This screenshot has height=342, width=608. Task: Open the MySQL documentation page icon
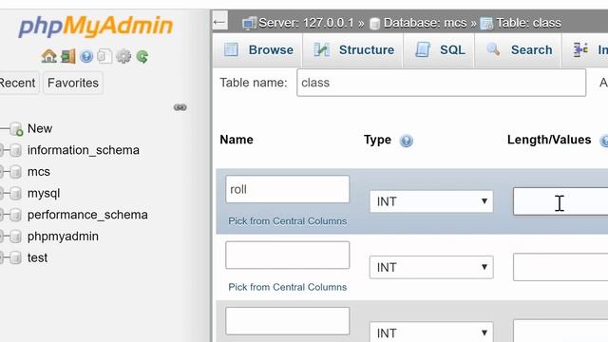pos(104,57)
